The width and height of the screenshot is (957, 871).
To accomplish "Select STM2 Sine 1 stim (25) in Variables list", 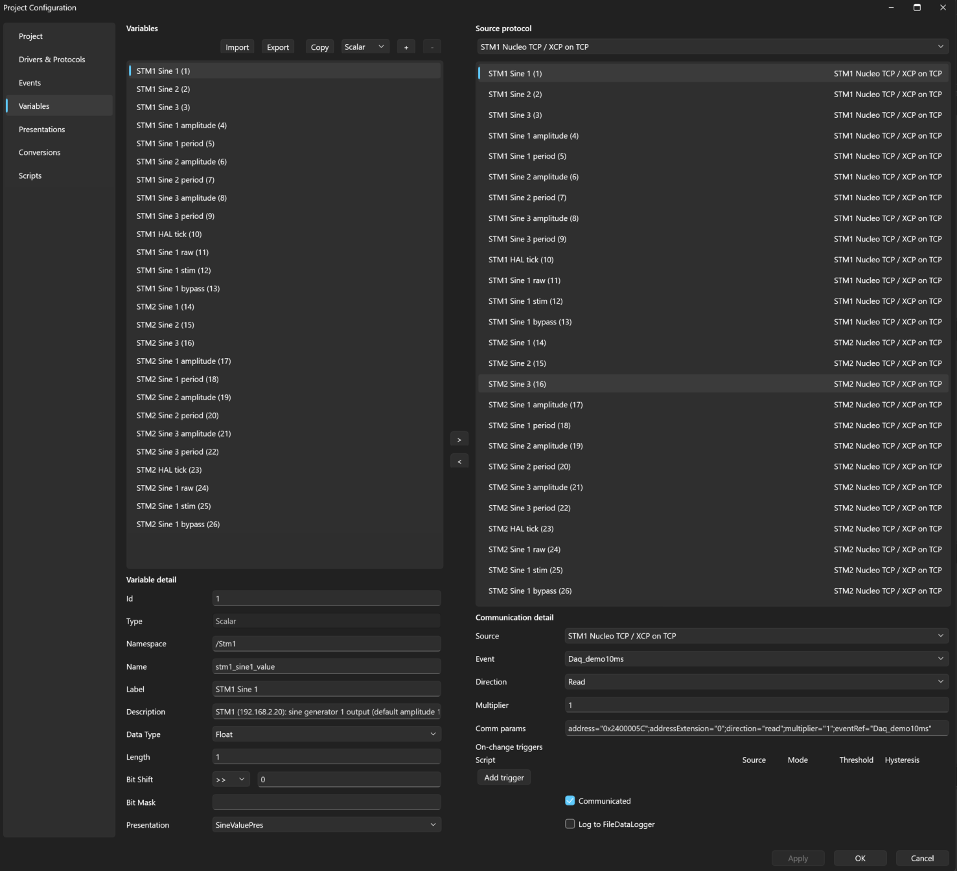I will pos(285,506).
